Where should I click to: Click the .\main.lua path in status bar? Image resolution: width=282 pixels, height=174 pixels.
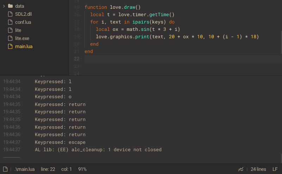pos(24,169)
